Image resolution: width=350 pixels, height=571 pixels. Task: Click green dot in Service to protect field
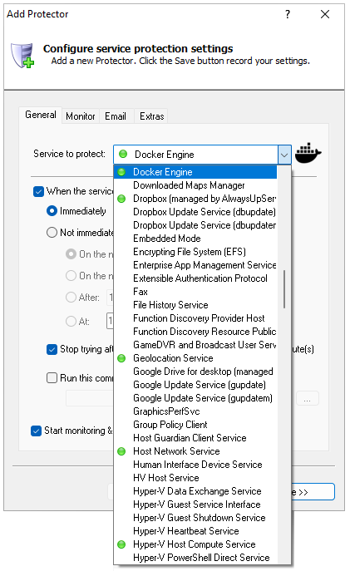tap(124, 154)
